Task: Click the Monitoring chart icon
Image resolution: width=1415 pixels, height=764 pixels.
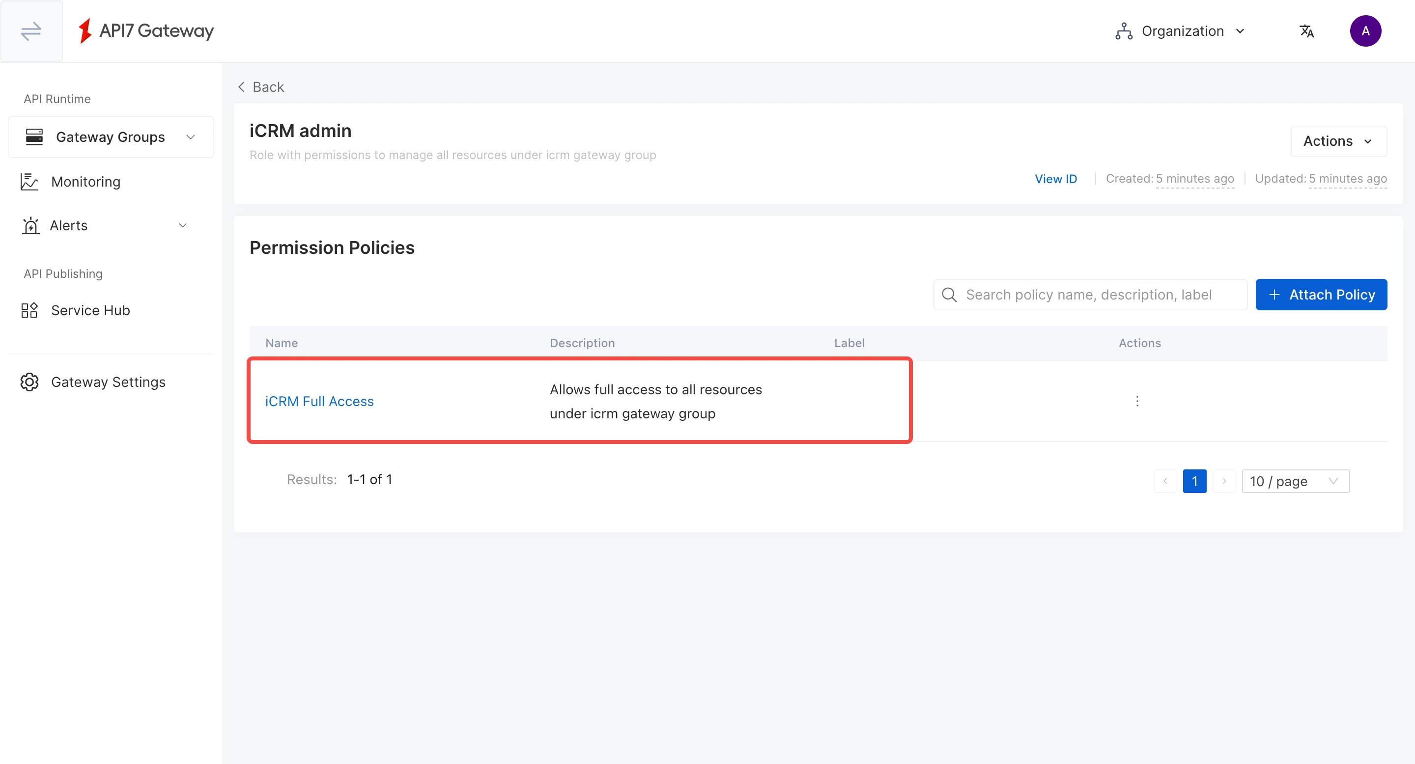Action: 29,182
